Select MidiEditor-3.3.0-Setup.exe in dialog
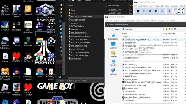 135,86
